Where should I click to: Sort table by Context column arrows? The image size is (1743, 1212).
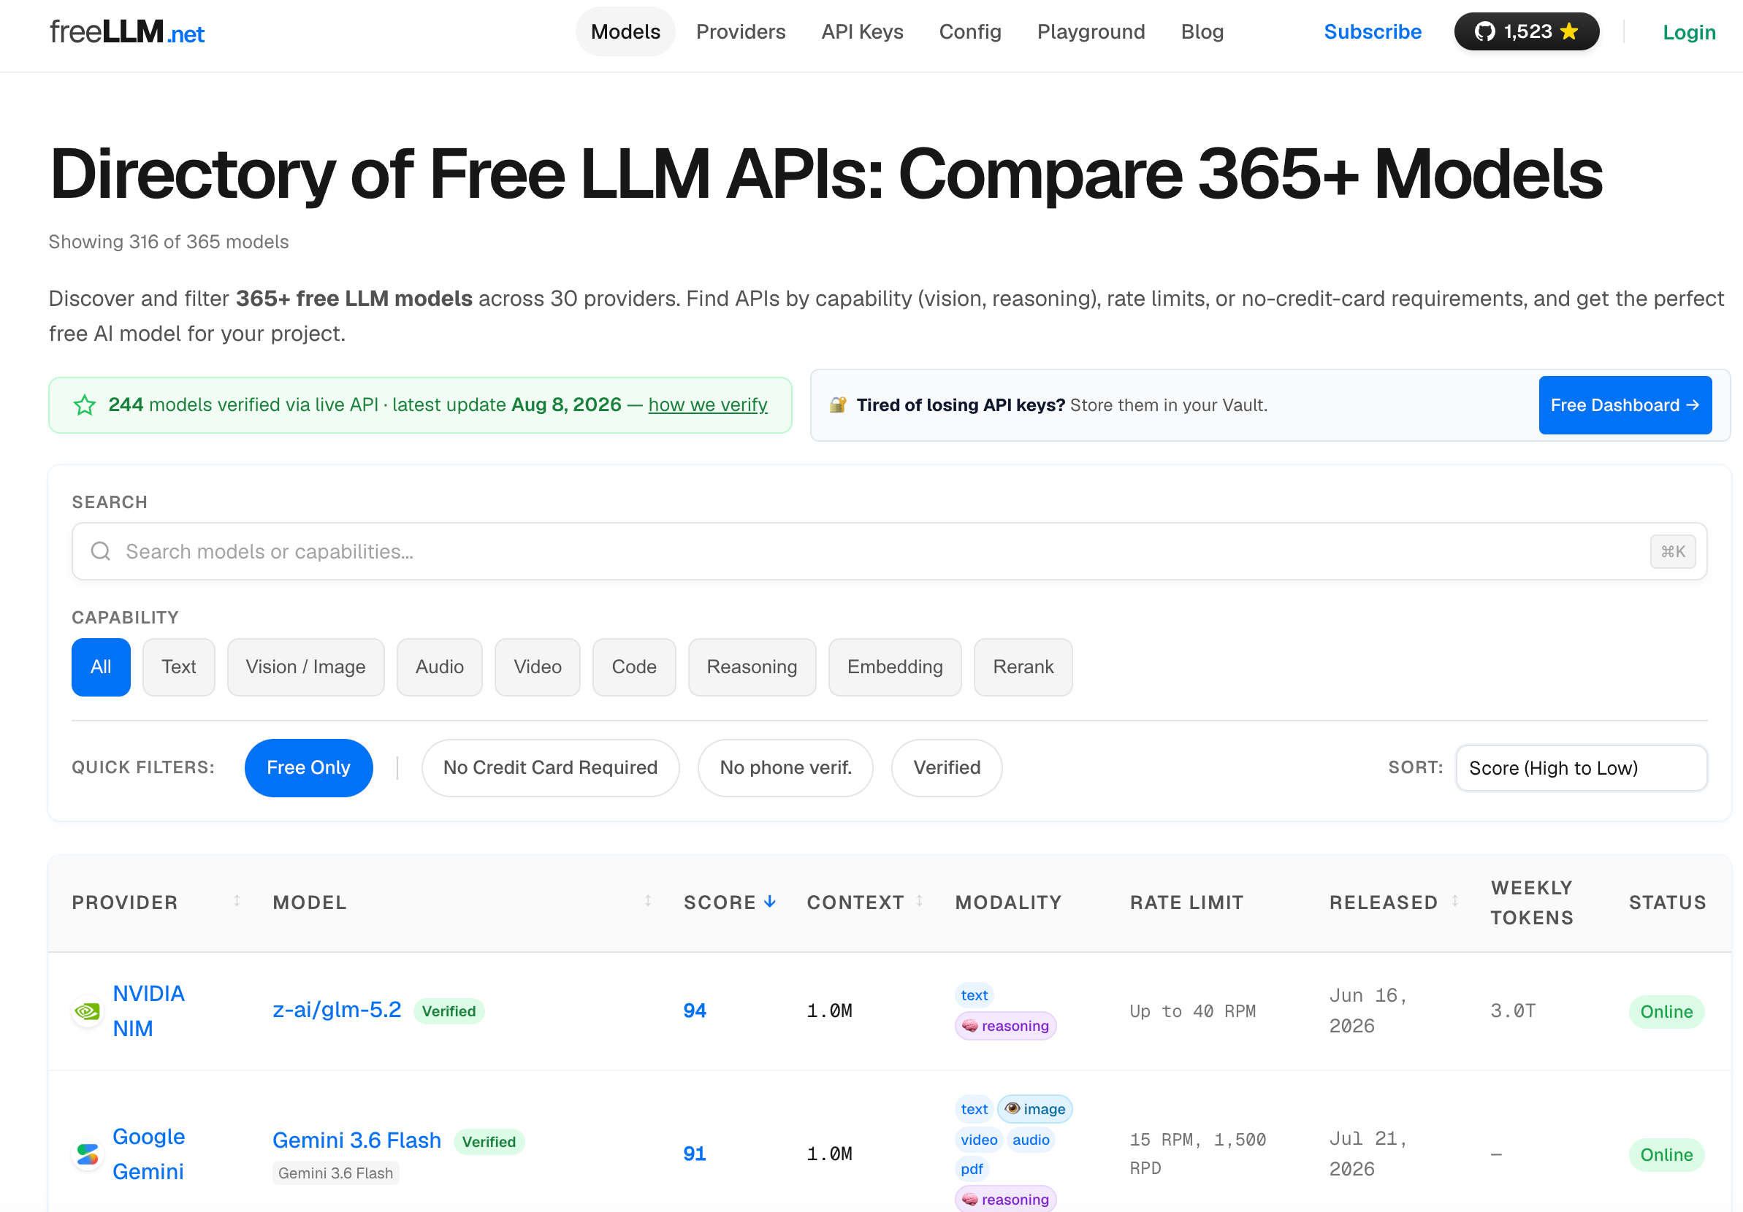point(919,901)
